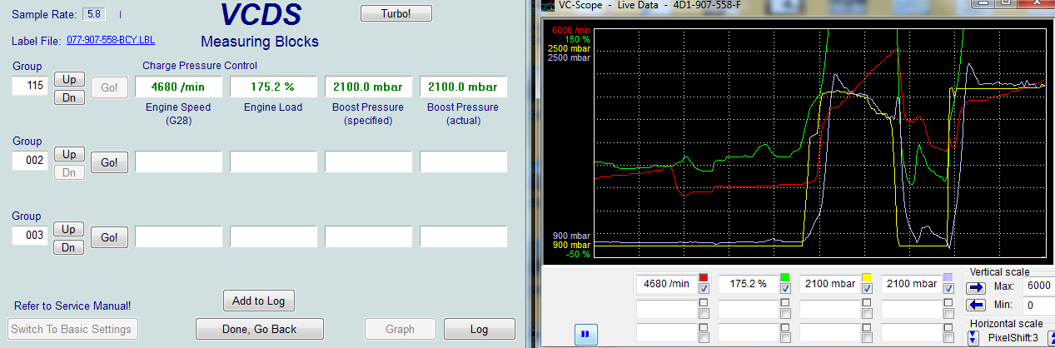Click the lavender actual boost color swatch
The width and height of the screenshot is (1055, 348).
tap(948, 277)
